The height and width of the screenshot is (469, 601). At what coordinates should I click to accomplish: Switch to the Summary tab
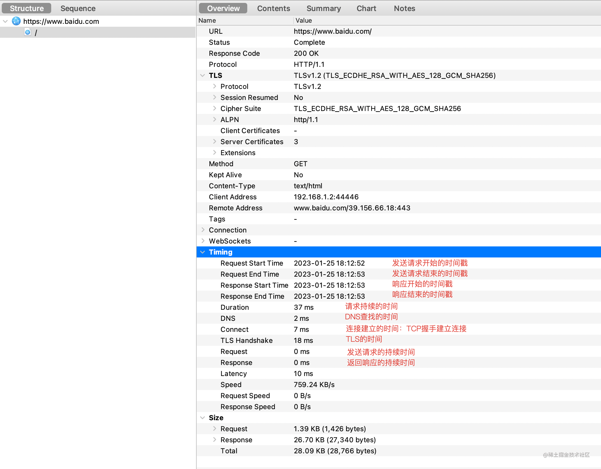323,8
